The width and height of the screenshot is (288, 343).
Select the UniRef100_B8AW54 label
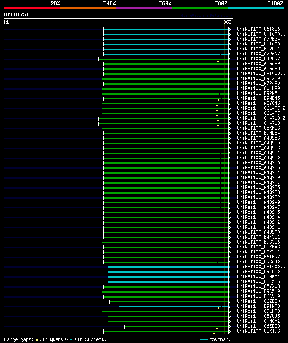click(x=258, y=277)
